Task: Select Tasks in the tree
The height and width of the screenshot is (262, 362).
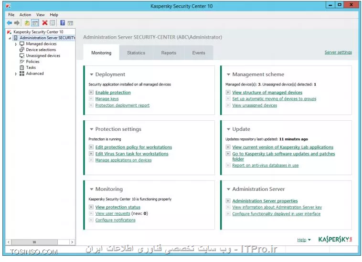Action: coord(31,68)
